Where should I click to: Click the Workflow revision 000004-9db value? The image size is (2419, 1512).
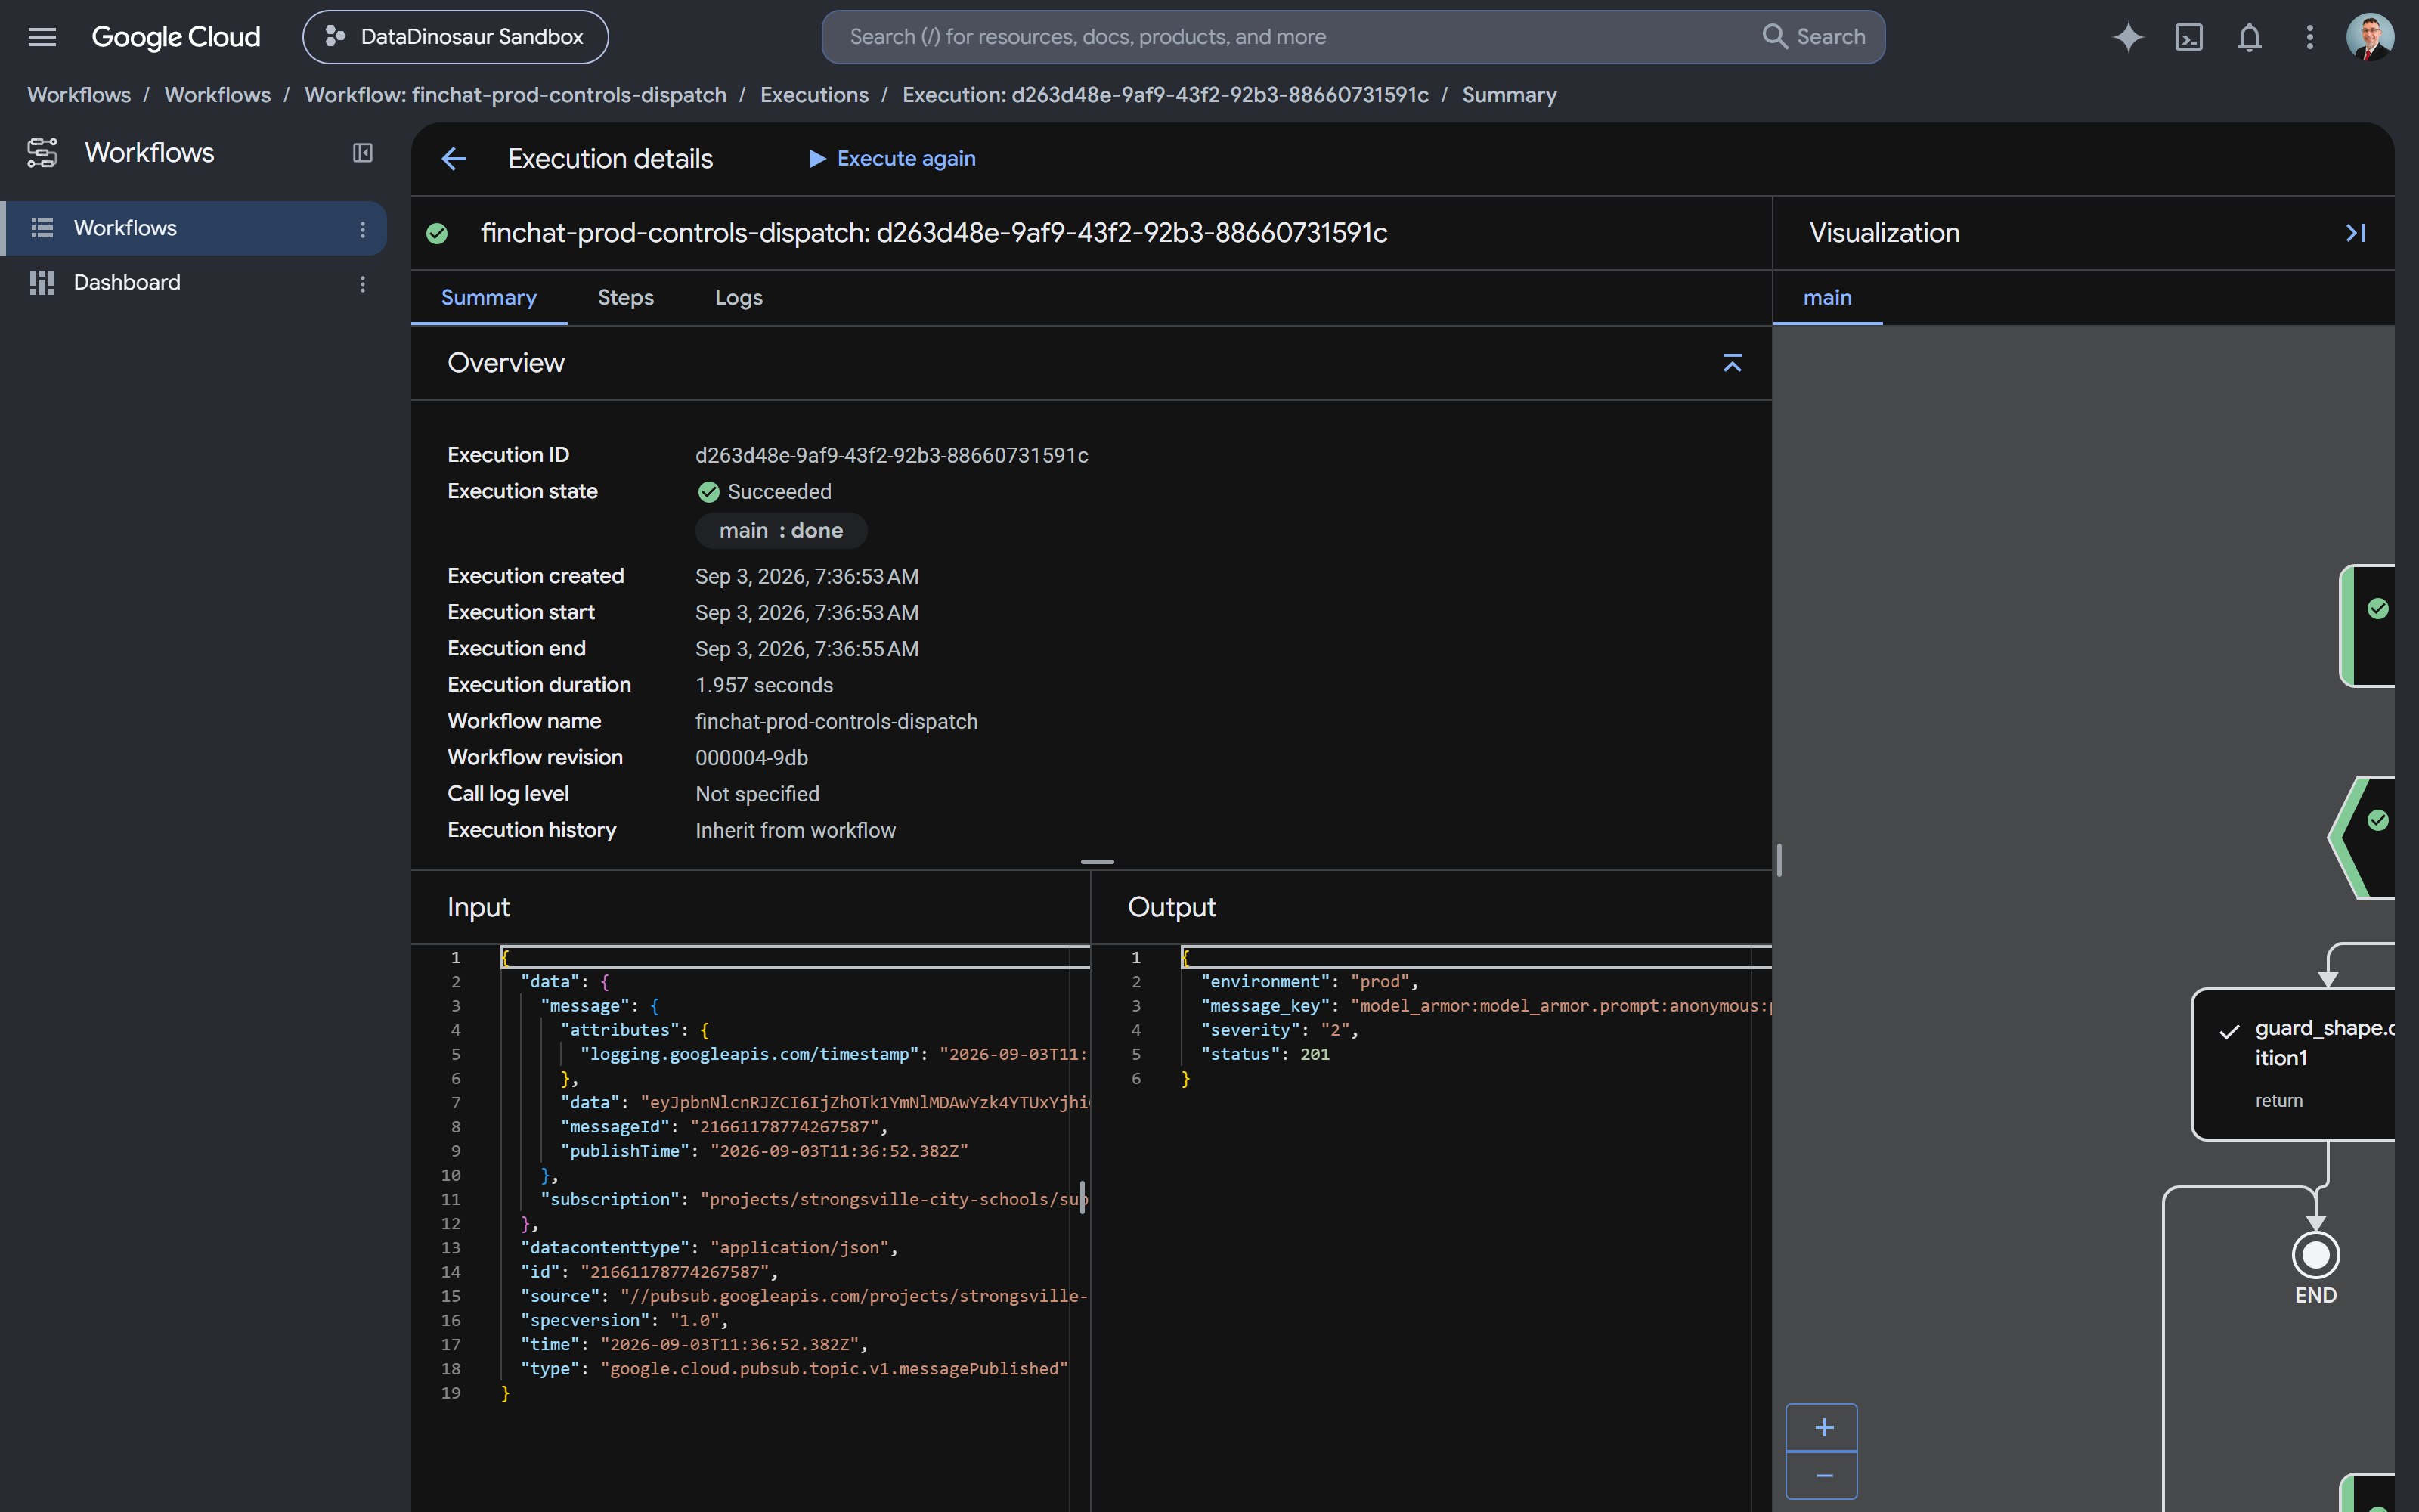click(x=751, y=758)
